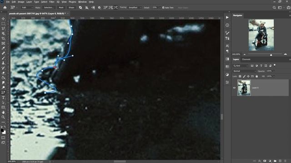This screenshot has height=163, width=291.
Task: Select the Eraser tool
Action: click(x=3, y=73)
